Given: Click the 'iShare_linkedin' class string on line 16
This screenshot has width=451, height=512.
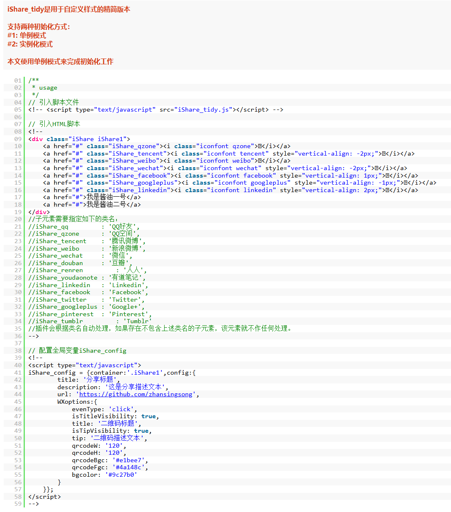Looking at the screenshot, I should tap(140, 190).
